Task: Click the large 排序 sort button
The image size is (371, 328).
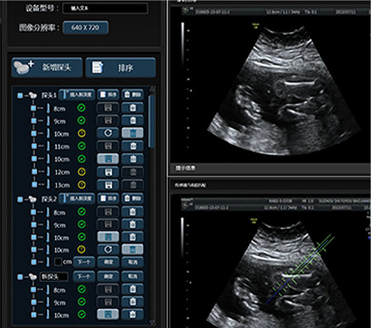Action: (x=120, y=67)
